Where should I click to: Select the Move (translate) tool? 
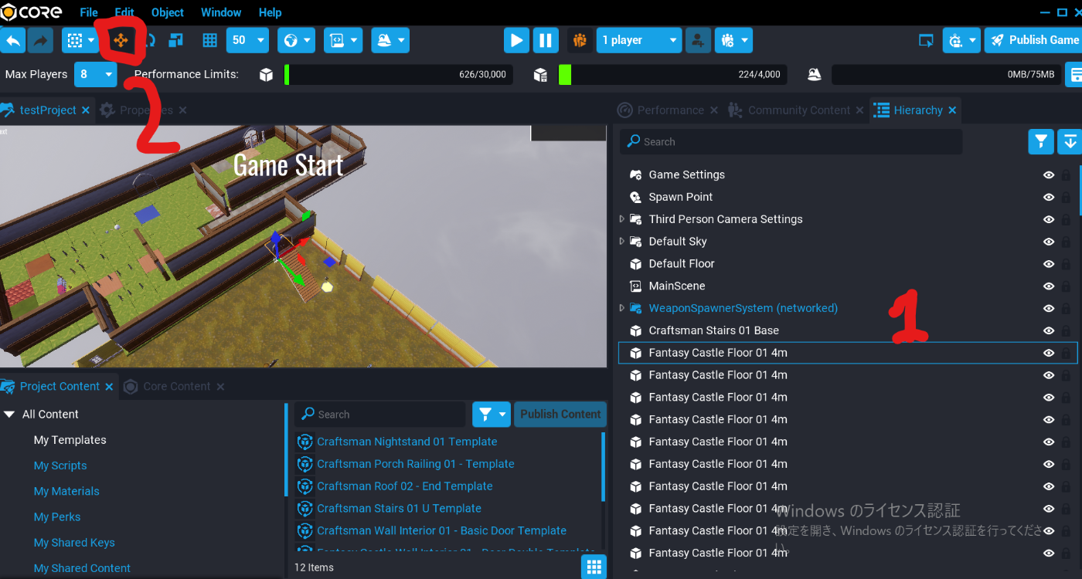pyautogui.click(x=121, y=40)
